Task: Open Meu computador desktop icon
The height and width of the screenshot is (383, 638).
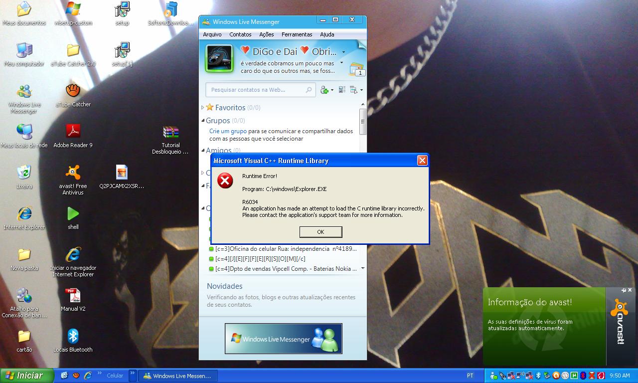Action: tap(24, 55)
